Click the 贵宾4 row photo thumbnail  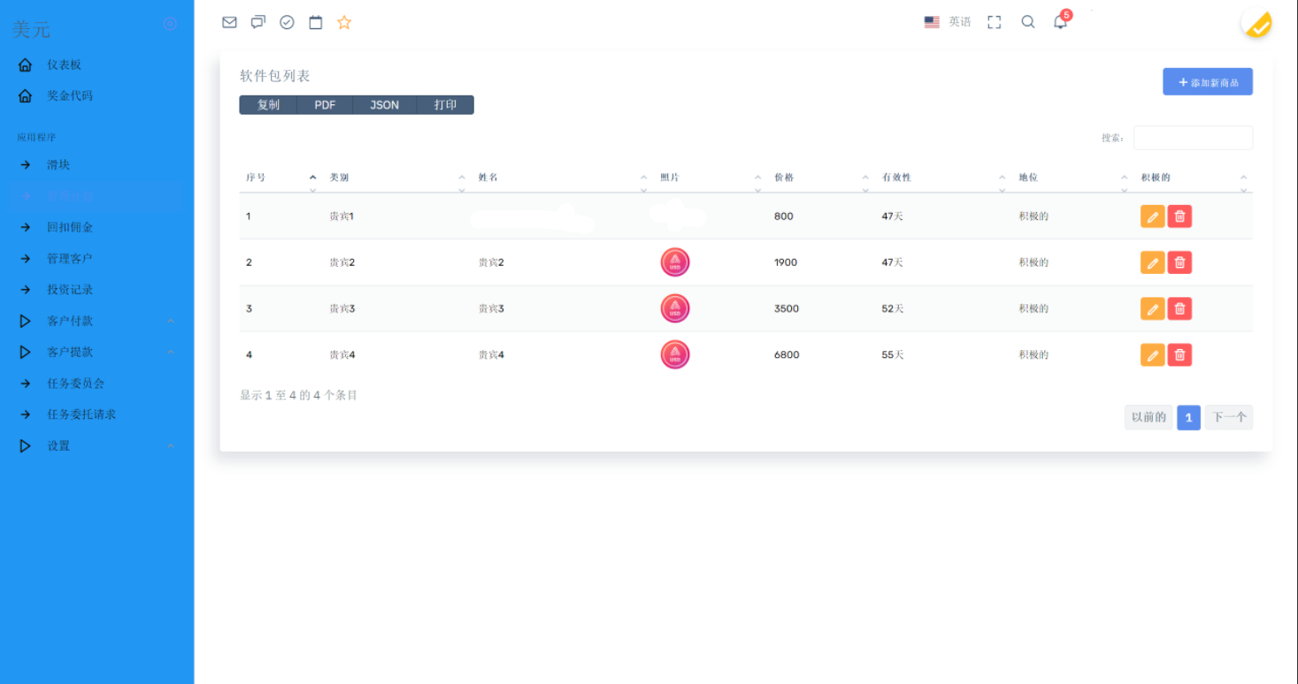(675, 354)
